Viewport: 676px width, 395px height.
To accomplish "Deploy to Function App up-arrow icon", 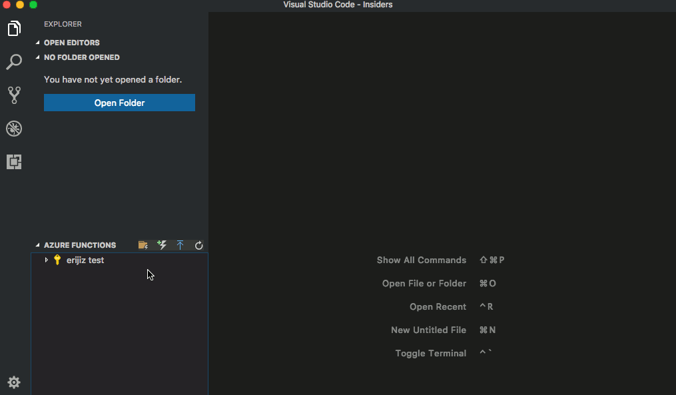I will [x=180, y=245].
